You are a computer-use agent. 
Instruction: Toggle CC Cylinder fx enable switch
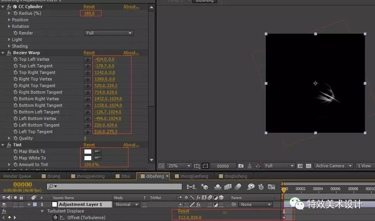(9, 7)
